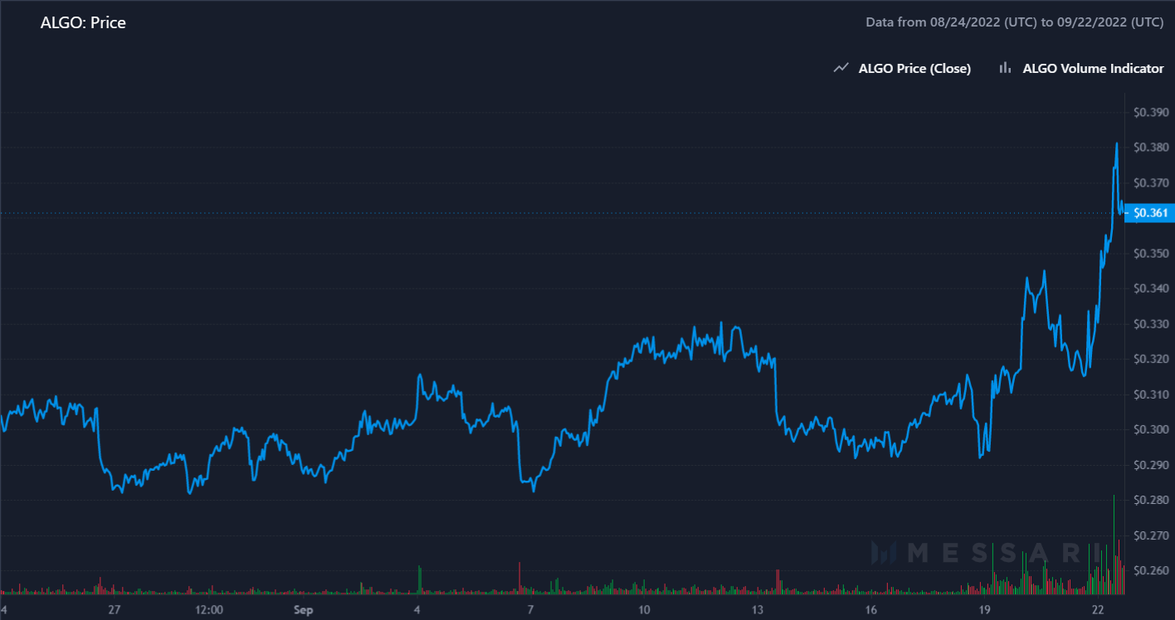Viewport: 1175px width, 620px height.
Task: Click the price line's peak near $0.380
Action: coord(1116,144)
